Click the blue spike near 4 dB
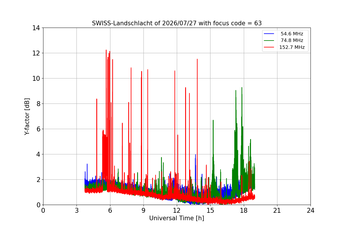 pyautogui.click(x=195, y=155)
